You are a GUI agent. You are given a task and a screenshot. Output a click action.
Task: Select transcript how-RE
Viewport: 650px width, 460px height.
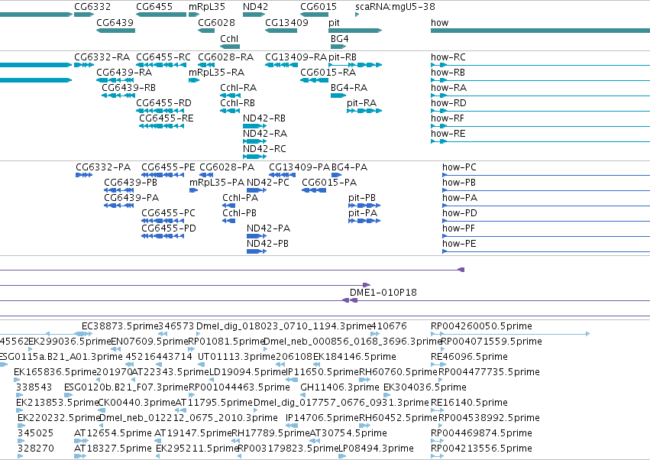(x=448, y=134)
